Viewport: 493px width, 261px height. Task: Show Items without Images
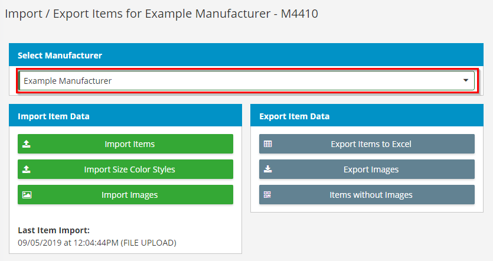tap(371, 195)
